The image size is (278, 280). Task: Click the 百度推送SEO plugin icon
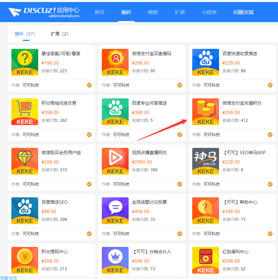(x=25, y=211)
